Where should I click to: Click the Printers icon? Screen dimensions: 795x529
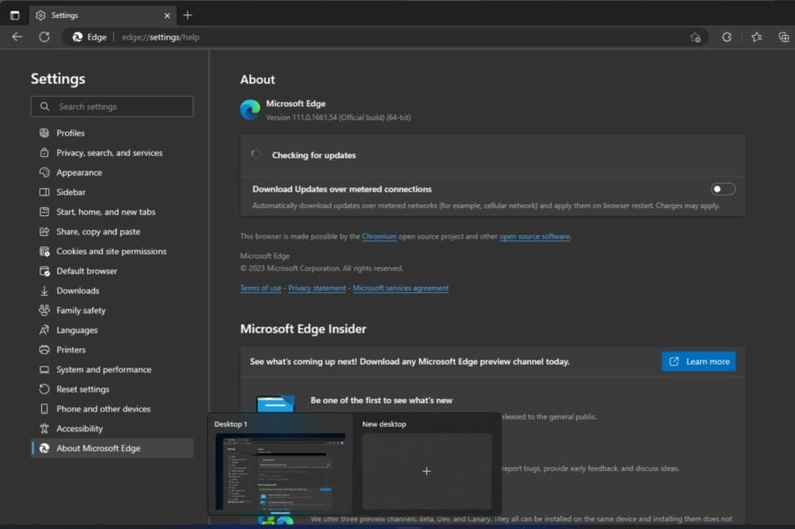(45, 350)
